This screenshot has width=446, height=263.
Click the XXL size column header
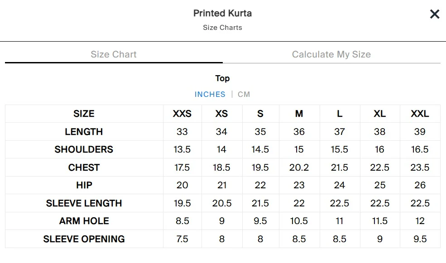tap(420, 114)
